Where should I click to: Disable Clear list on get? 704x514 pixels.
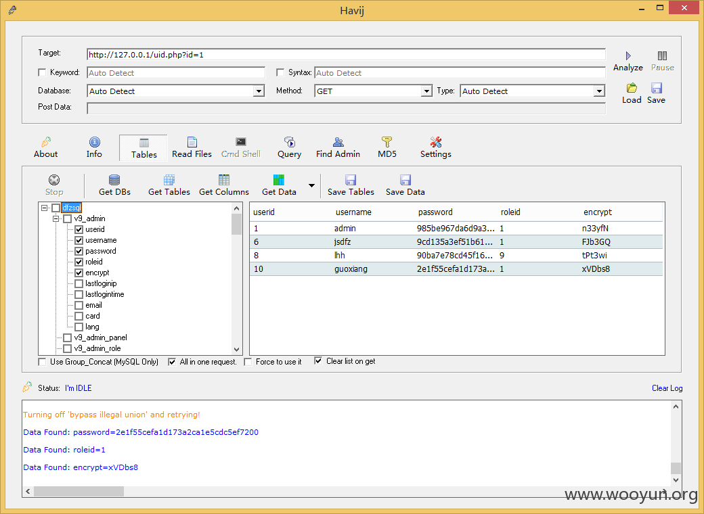[318, 361]
